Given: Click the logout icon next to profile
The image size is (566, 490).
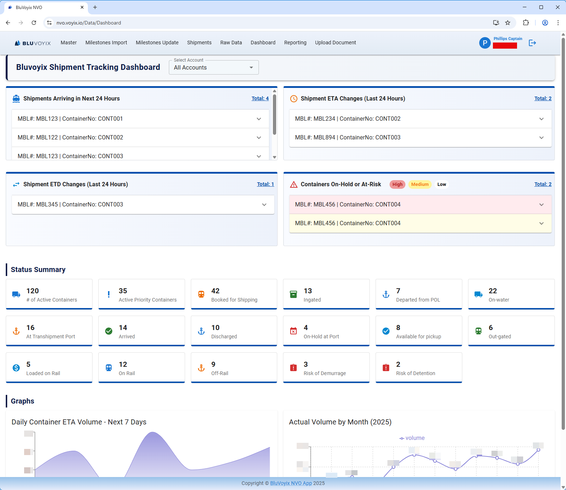Looking at the screenshot, I should point(532,43).
